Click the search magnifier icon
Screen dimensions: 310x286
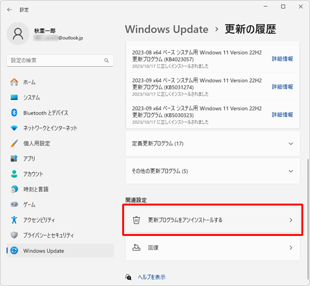107,61
